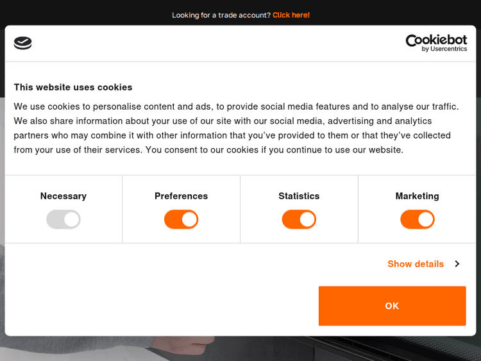Click the knob of the Marketing switch

(x=425, y=220)
